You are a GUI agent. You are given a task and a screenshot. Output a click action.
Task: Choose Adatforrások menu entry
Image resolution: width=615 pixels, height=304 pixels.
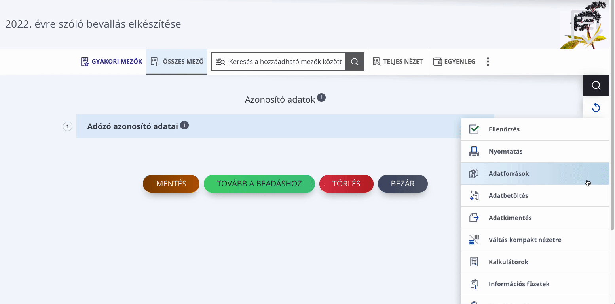click(535, 173)
